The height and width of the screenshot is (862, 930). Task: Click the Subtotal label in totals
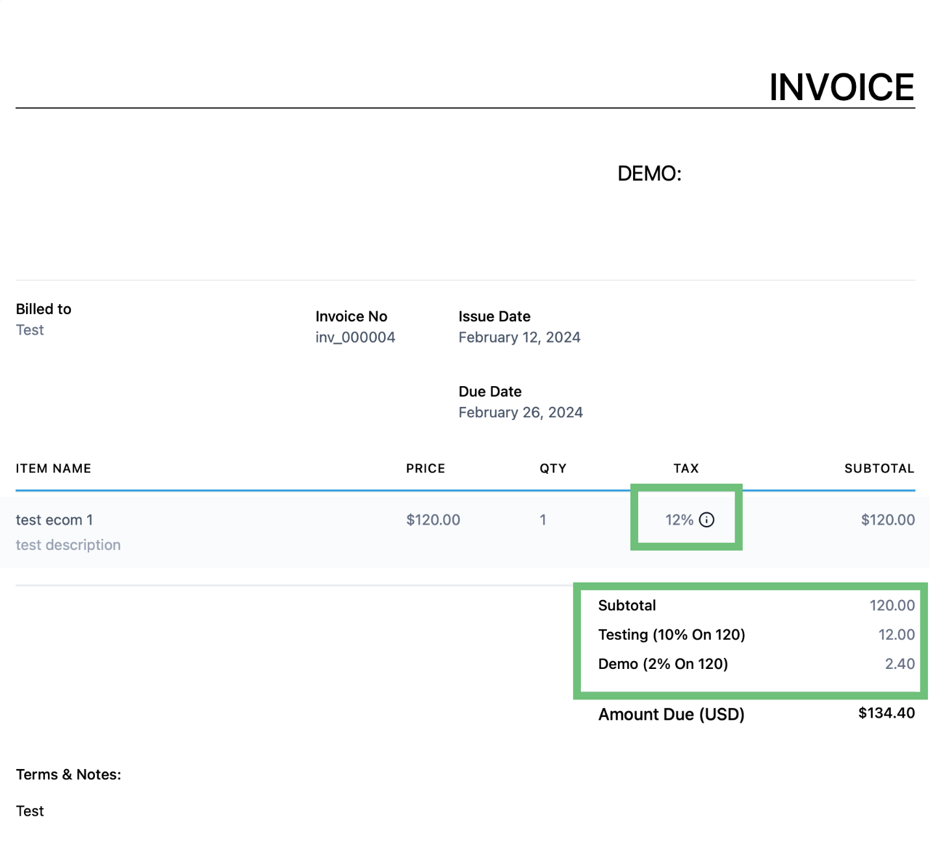627,605
